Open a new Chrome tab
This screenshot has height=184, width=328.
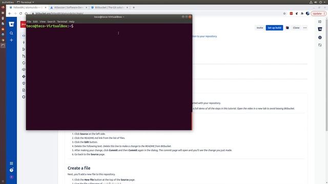click(134, 8)
